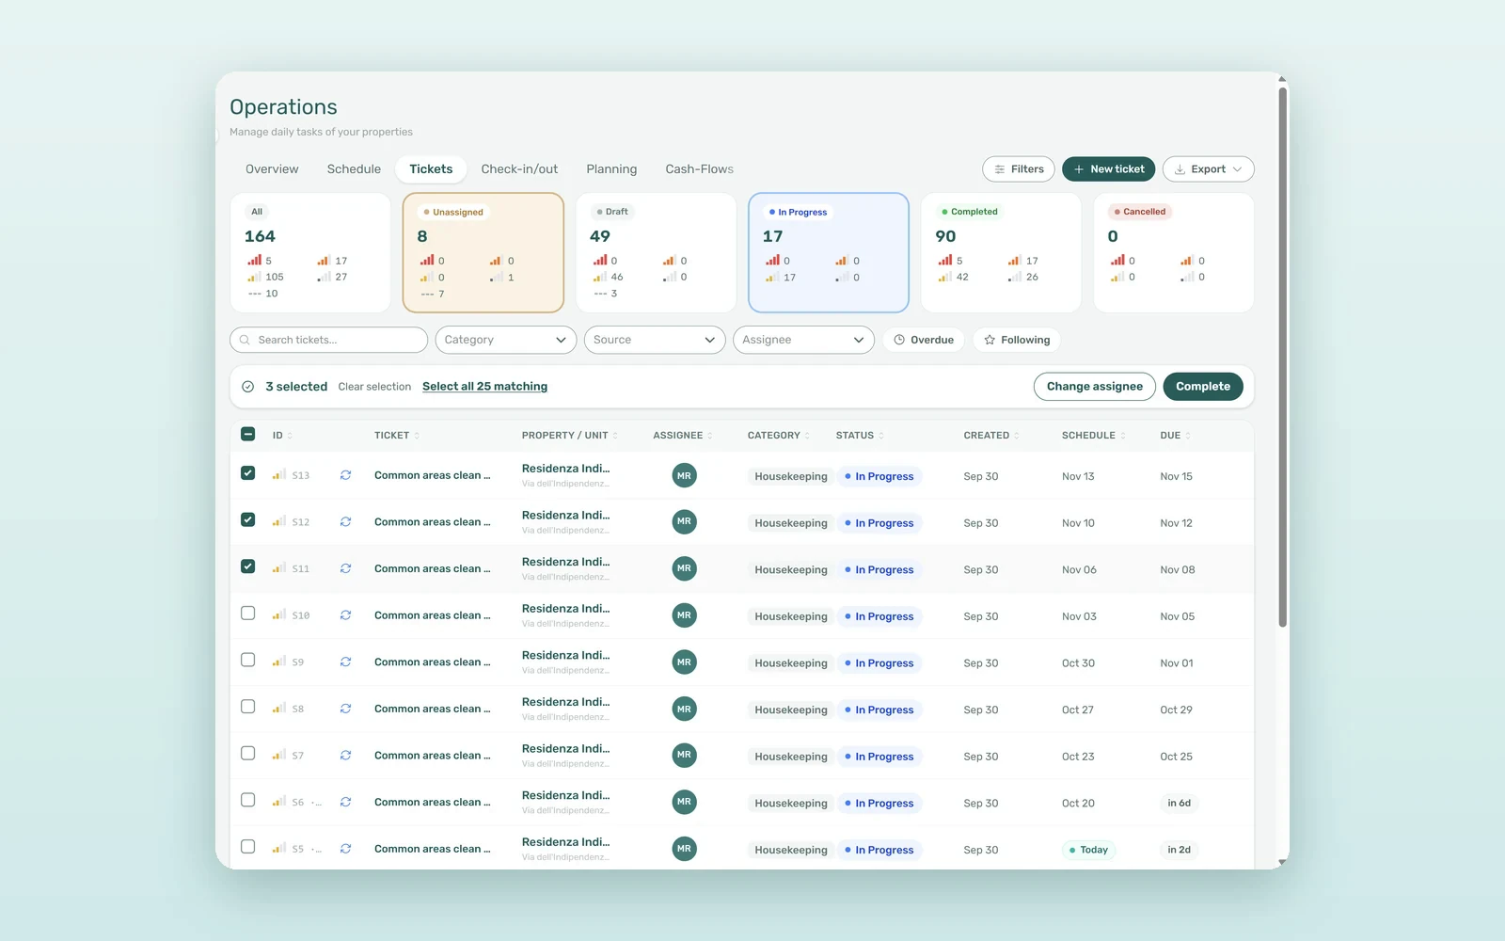The image size is (1505, 941).
Task: Click the recurring icon on ticket S5
Action: pos(346,849)
